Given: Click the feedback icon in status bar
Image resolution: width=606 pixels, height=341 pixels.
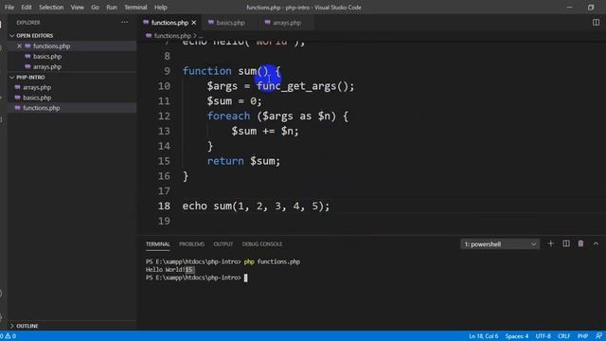Looking at the screenshot, I should (x=598, y=336).
